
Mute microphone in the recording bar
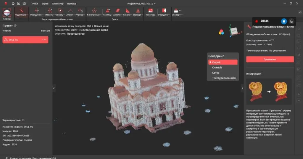pyautogui.click(x=291, y=21)
